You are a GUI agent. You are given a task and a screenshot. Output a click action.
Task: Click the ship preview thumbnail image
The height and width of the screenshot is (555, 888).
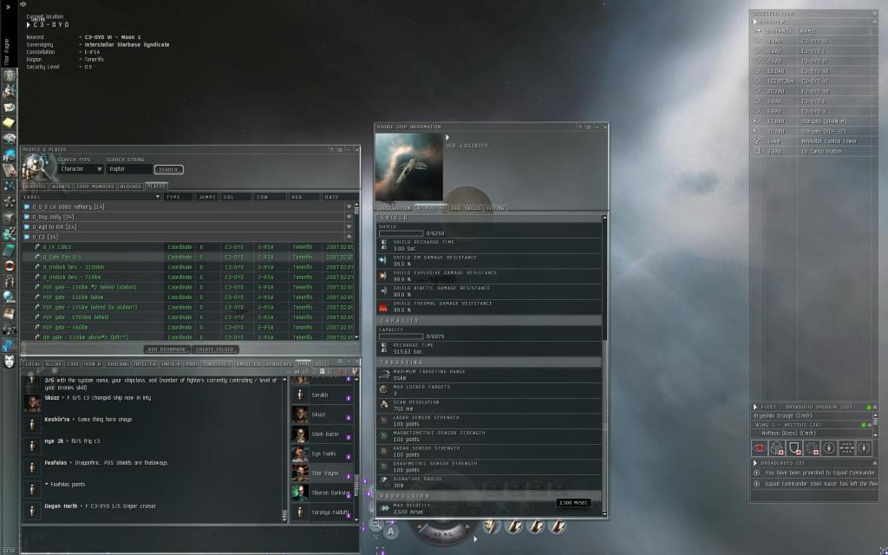409,166
